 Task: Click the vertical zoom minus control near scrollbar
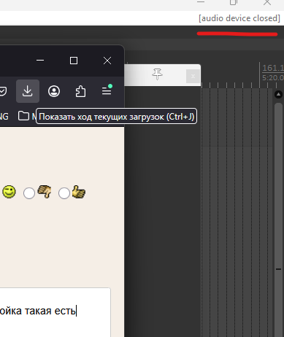278,269
